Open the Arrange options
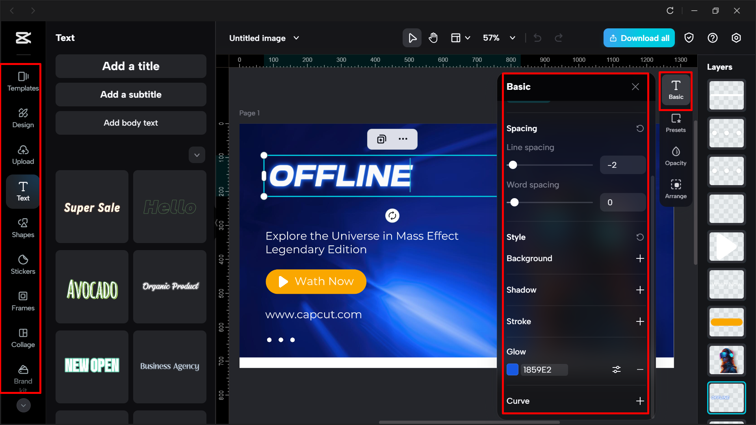756x425 pixels. 676,189
